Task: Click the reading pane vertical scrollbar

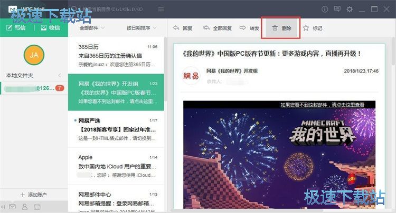Action: pyautogui.click(x=393, y=50)
